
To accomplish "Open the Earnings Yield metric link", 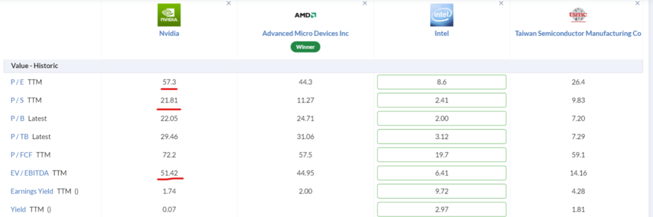I will pyautogui.click(x=31, y=191).
